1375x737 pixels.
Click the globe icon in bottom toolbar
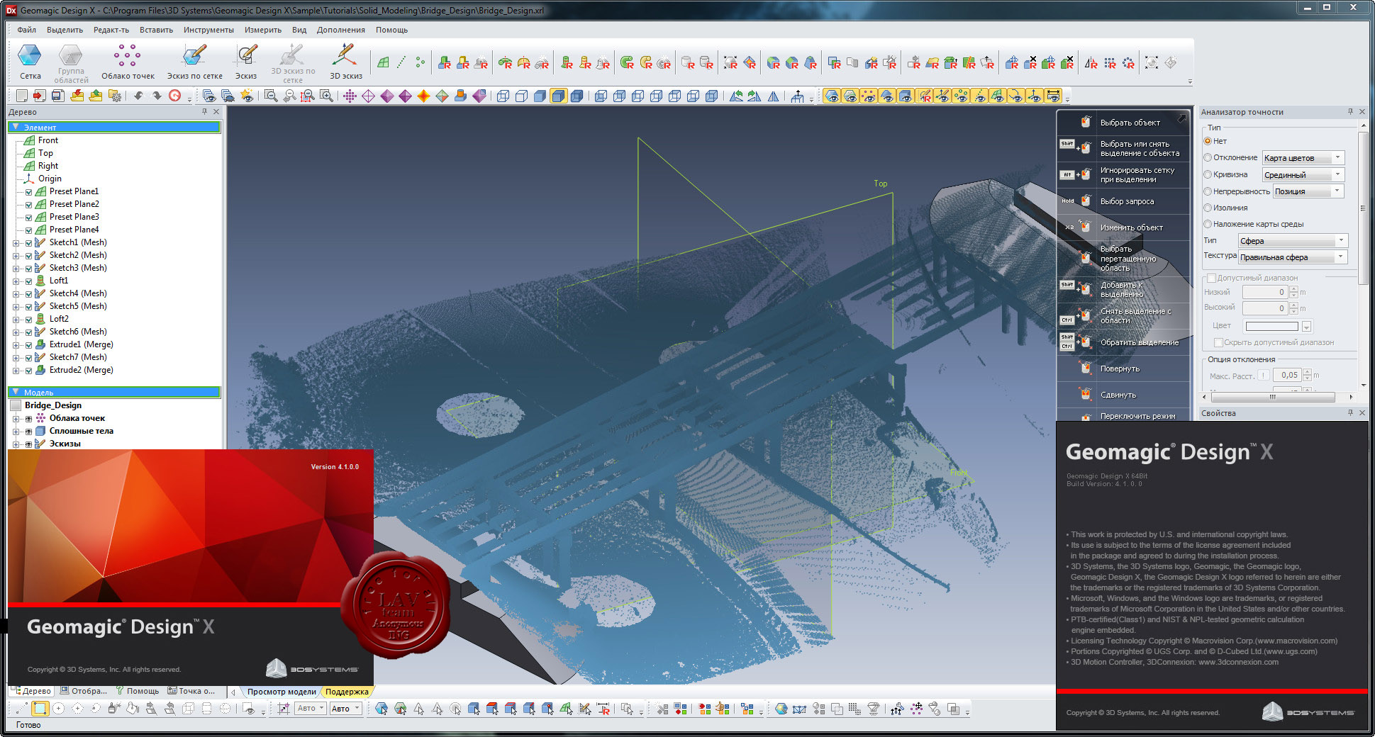781,708
